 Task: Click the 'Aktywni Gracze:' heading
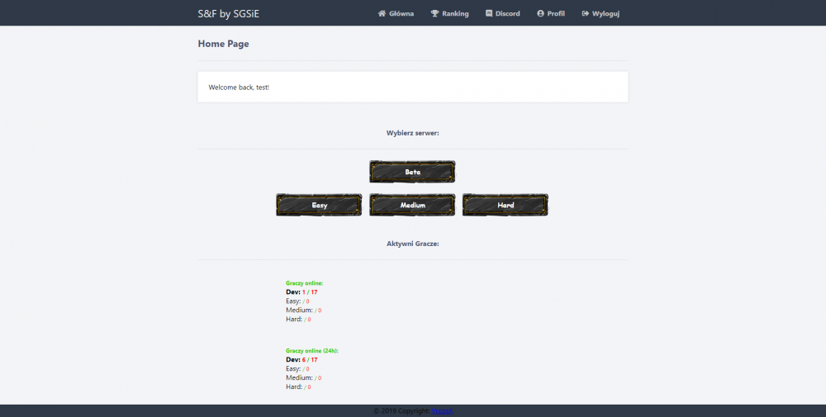coord(412,244)
